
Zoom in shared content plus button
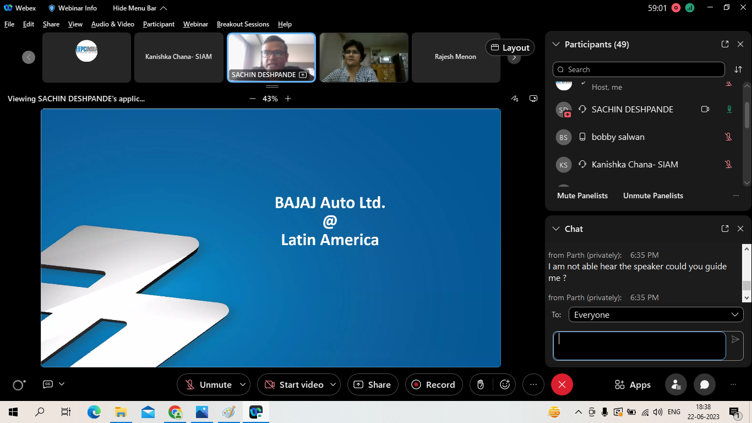click(x=288, y=99)
